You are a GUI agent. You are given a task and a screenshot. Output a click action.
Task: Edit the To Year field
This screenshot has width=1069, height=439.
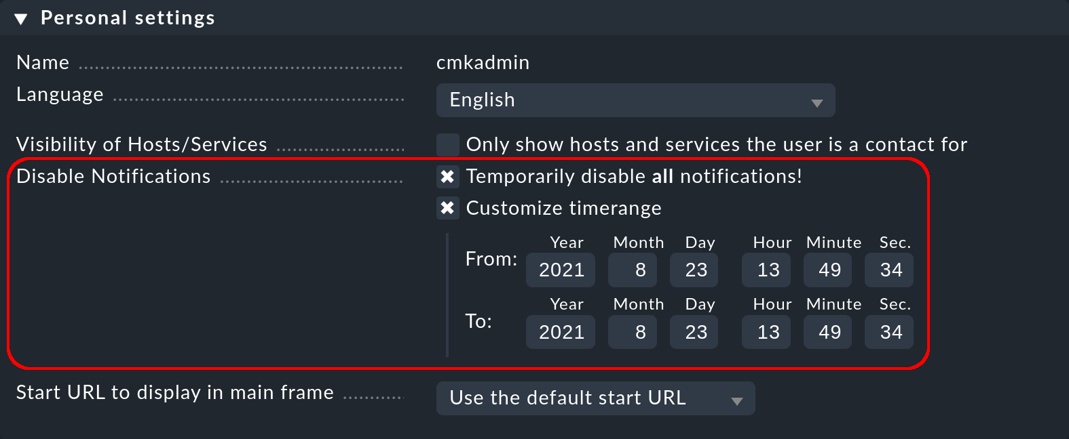tap(561, 332)
